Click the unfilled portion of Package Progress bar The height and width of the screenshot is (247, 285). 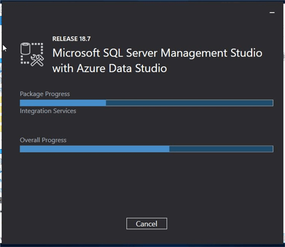pos(189,103)
